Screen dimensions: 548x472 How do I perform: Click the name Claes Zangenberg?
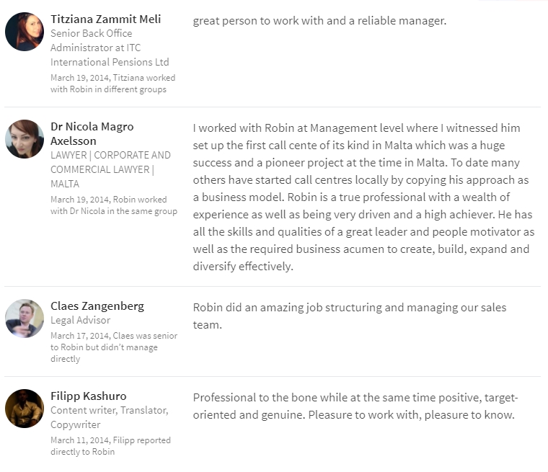[x=97, y=306]
